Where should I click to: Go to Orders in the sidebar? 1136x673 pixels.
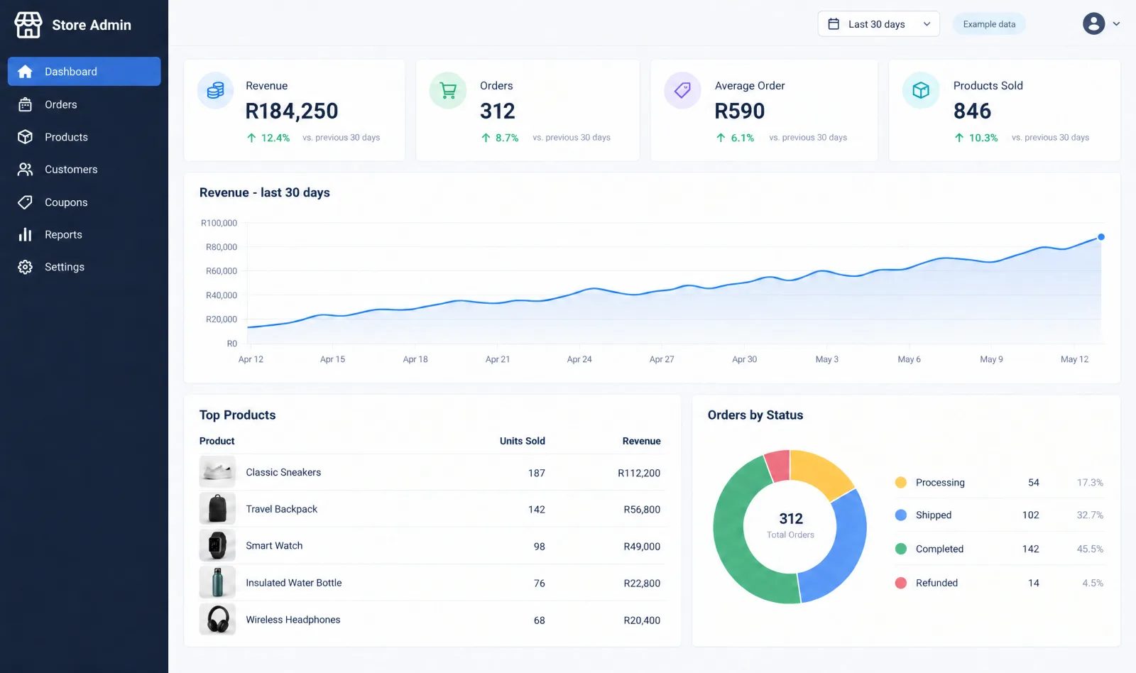point(84,104)
